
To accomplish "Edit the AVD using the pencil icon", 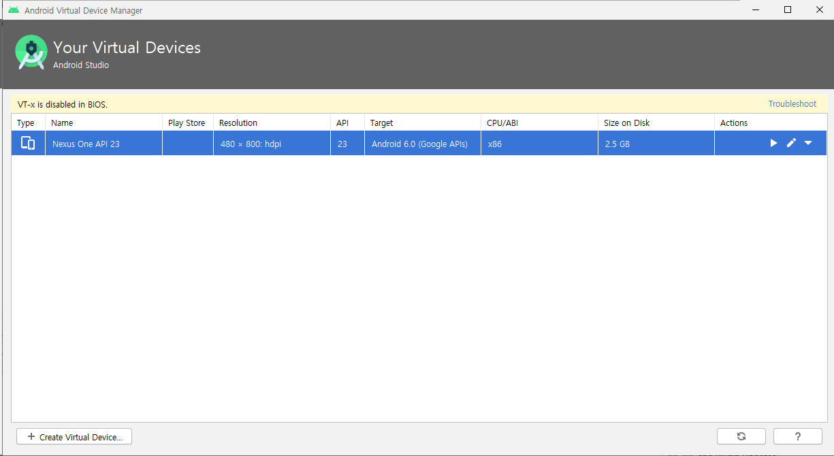I will tap(791, 143).
